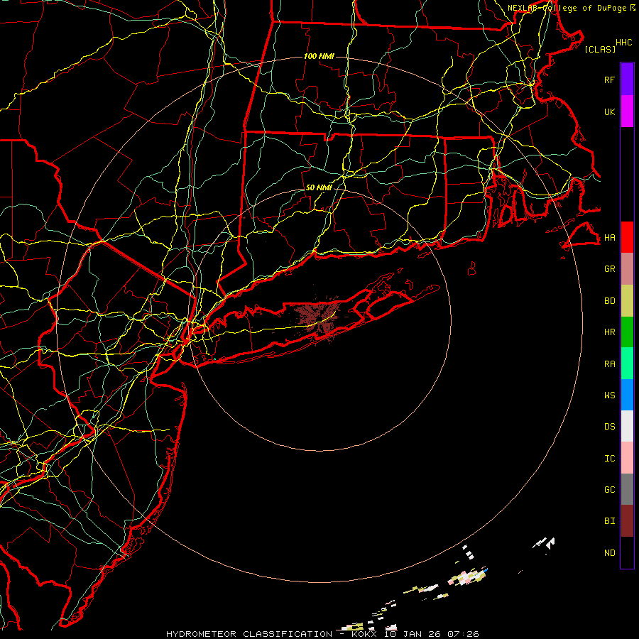Click the IC pink legend swatch
This screenshot has width=639, height=639.
(627, 458)
